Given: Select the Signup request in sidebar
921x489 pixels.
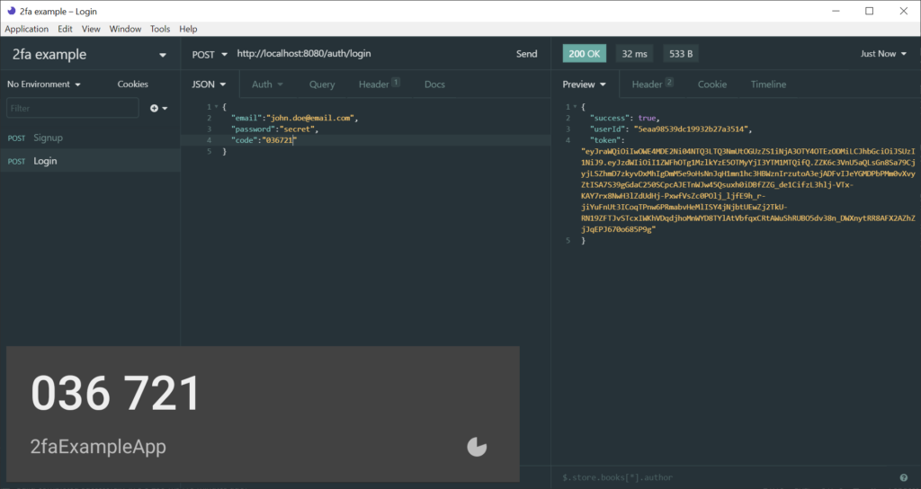Looking at the screenshot, I should point(48,138).
